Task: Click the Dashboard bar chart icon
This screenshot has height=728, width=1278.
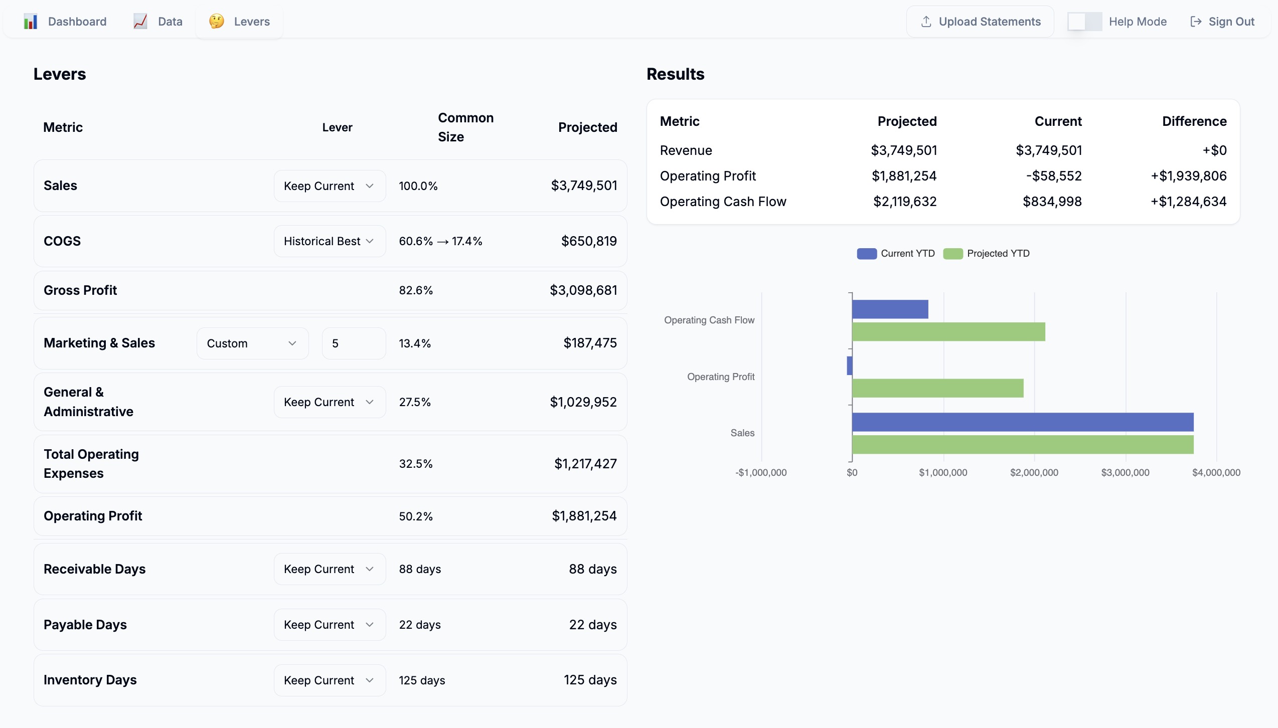Action: [31, 22]
